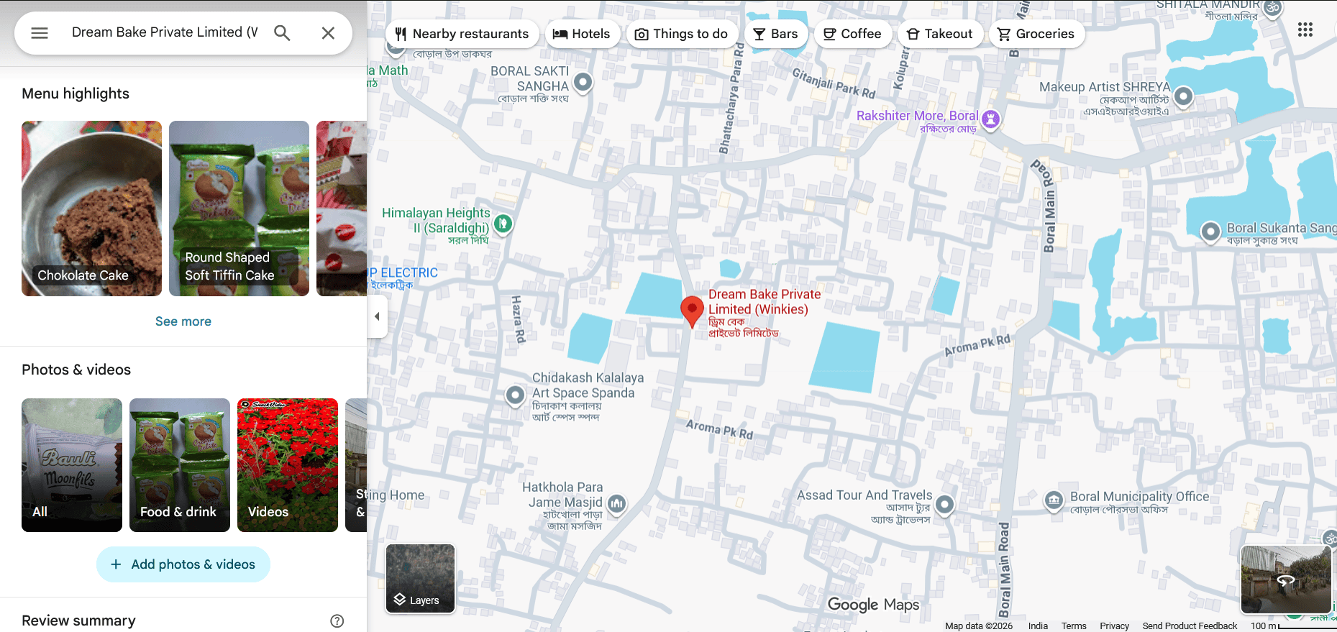Clear the search with the X icon
Screen dimensions: 1337x632
coord(328,33)
